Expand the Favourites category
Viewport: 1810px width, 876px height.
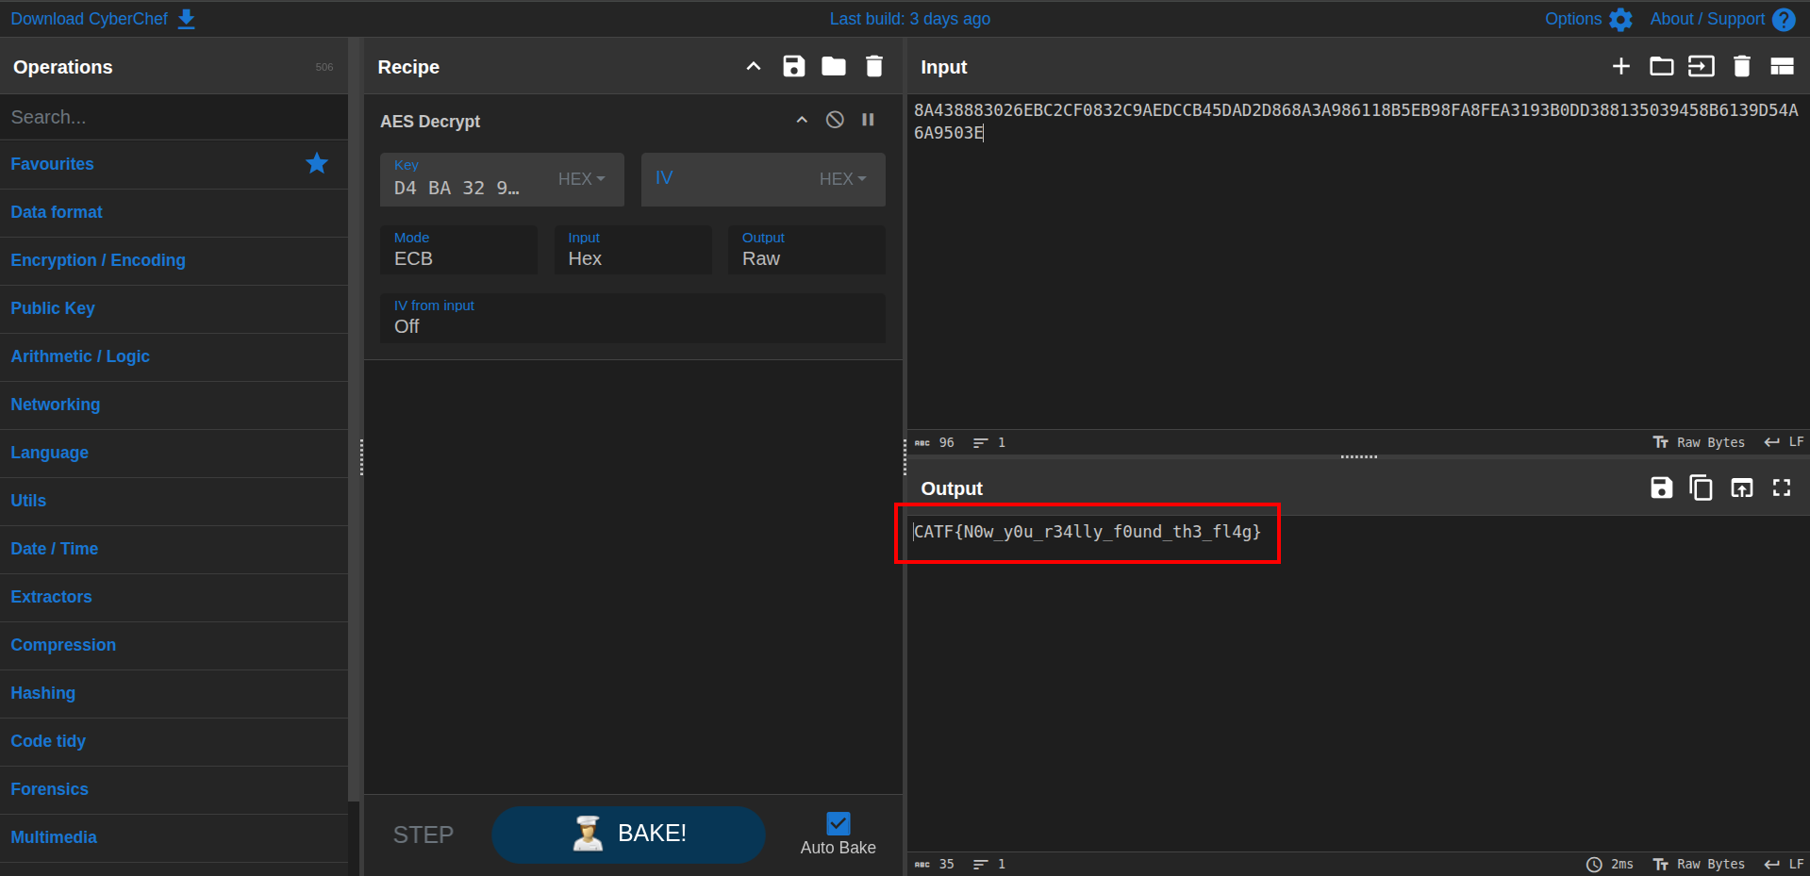[x=174, y=164]
